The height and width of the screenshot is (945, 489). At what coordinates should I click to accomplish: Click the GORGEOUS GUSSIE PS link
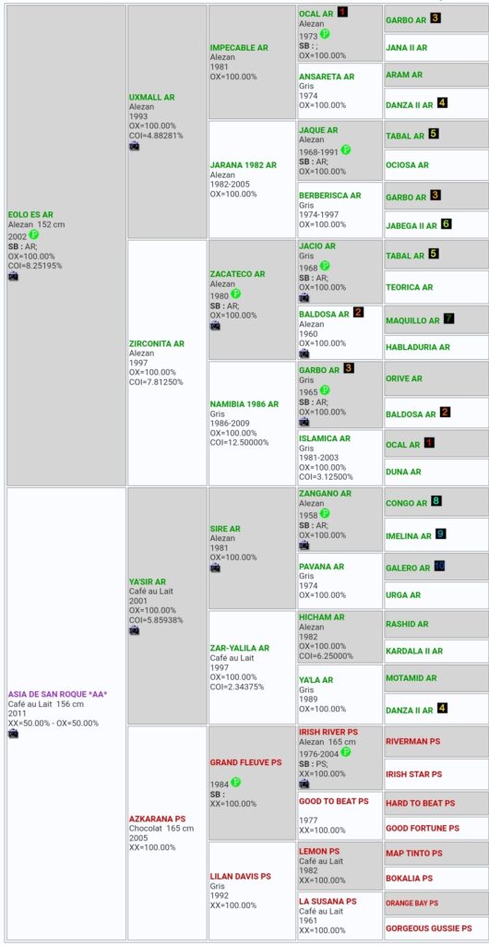[x=429, y=928]
